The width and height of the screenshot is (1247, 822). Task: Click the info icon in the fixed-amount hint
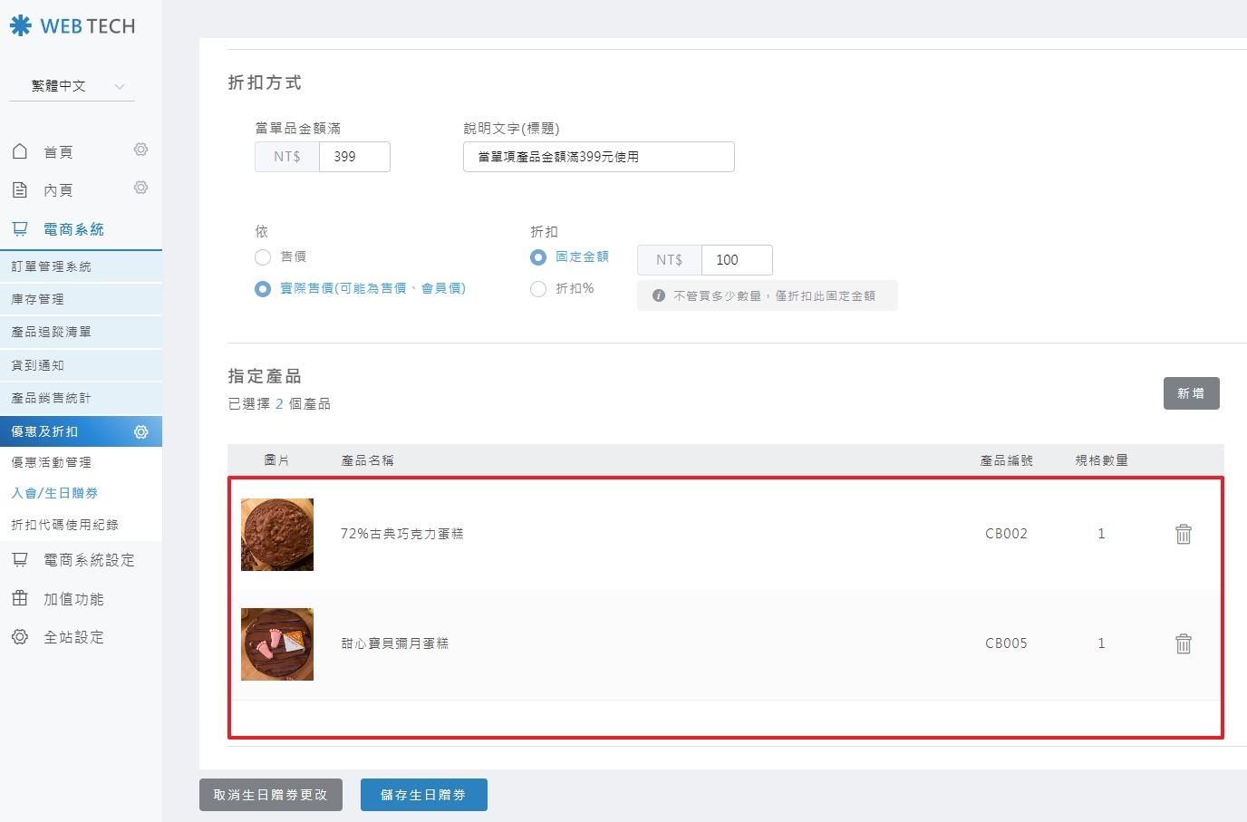659,295
